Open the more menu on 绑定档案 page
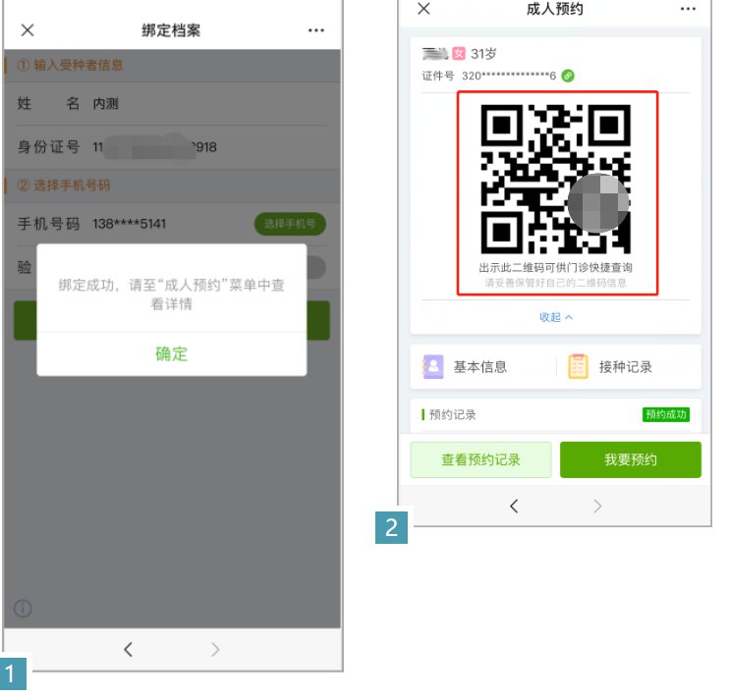Image resolution: width=729 pixels, height=698 pixels. [x=316, y=30]
